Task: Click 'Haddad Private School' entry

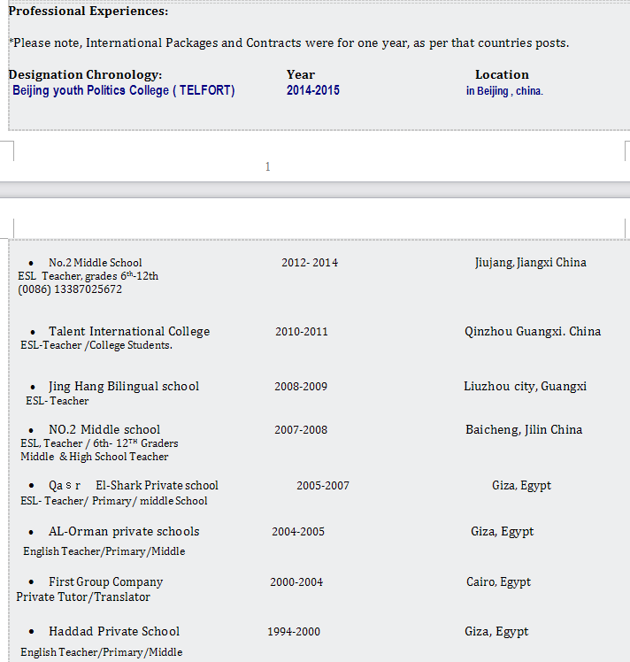Action: (114, 632)
